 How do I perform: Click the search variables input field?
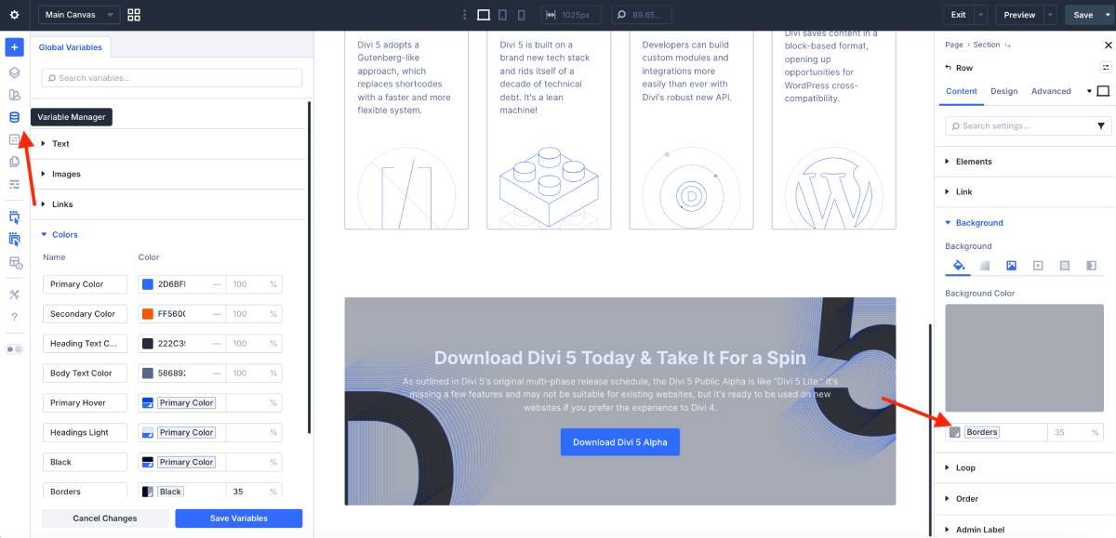pyautogui.click(x=170, y=77)
